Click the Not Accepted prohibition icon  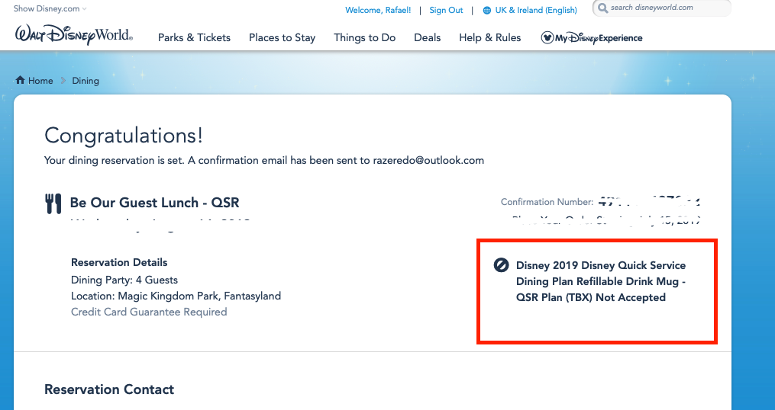pos(502,265)
